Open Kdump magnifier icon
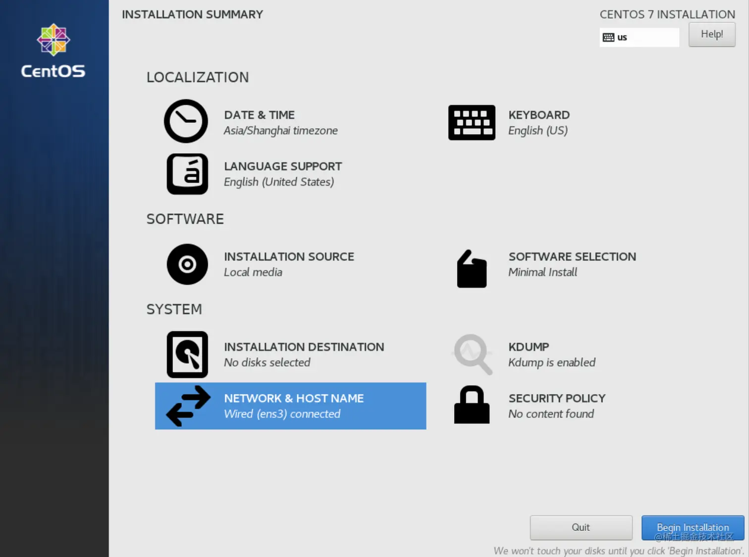The image size is (749, 557). [x=473, y=354]
